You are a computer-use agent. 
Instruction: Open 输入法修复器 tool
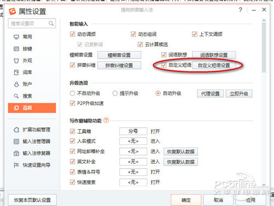[x=32, y=153]
